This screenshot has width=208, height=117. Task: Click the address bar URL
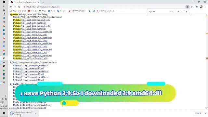tap(43, 7)
